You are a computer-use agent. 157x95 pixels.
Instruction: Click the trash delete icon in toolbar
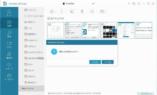82,11
